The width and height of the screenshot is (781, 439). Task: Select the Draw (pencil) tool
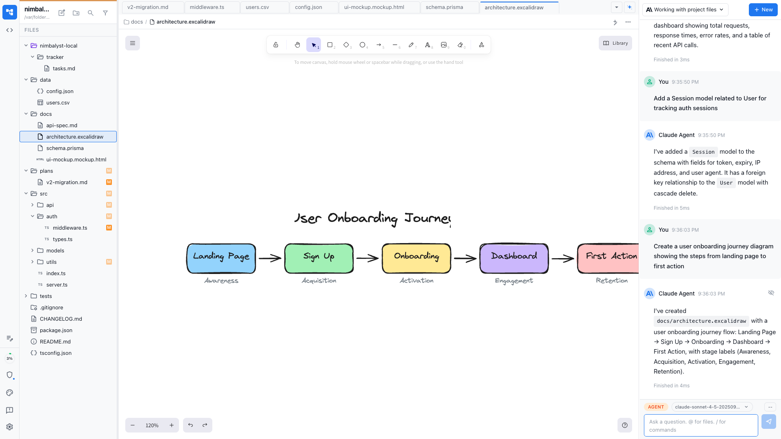[x=411, y=45]
